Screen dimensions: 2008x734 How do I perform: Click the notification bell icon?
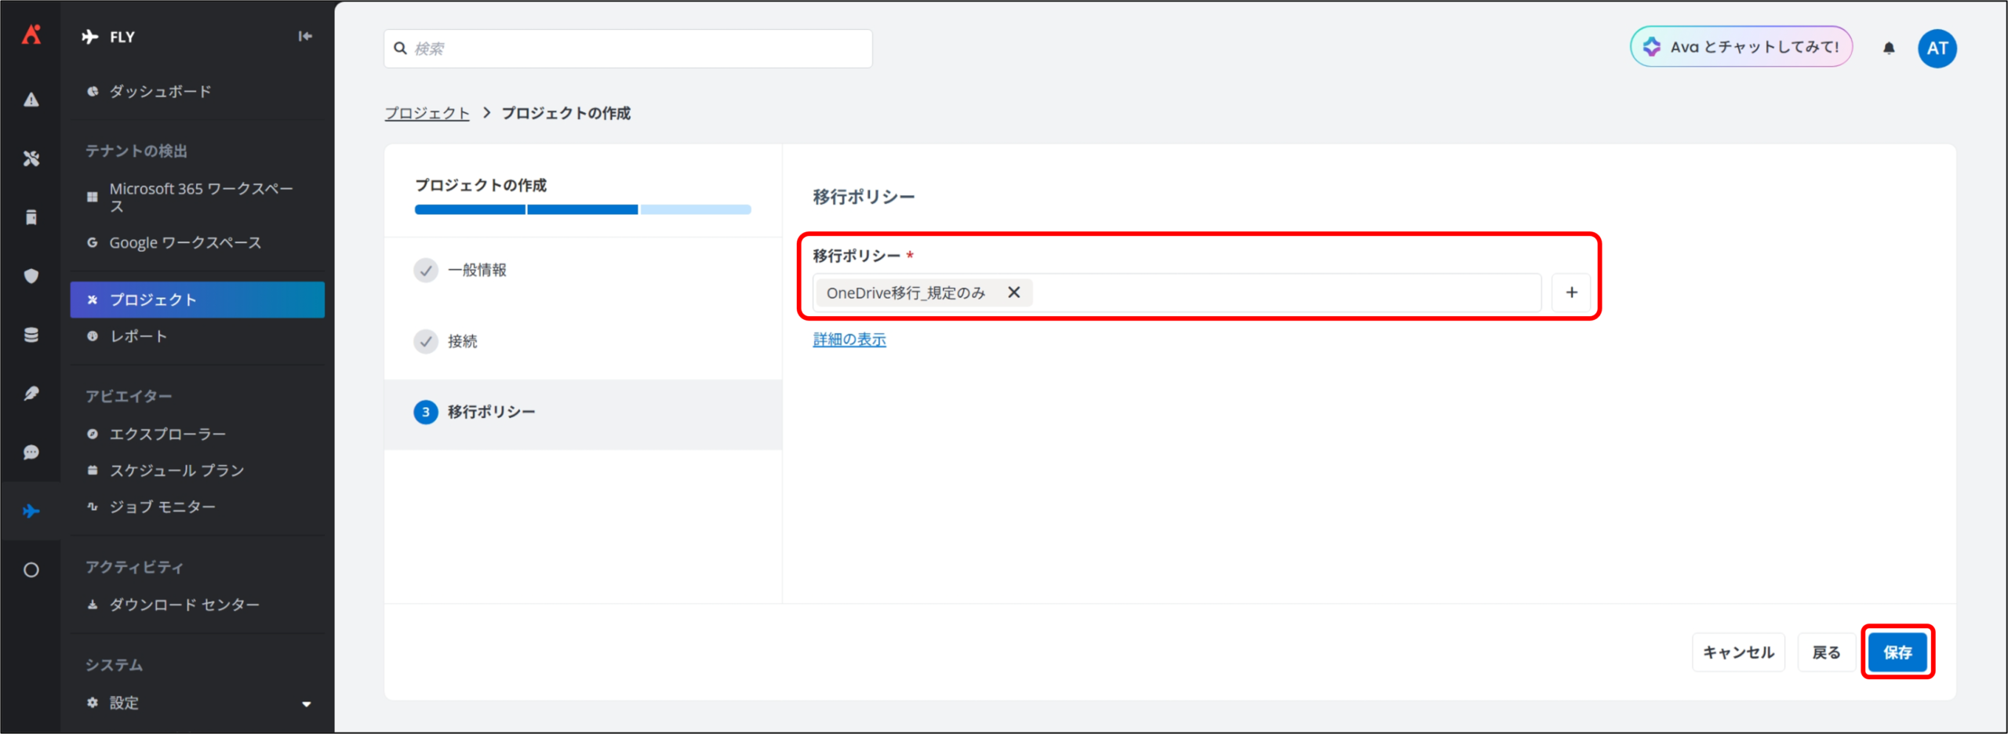1889,49
